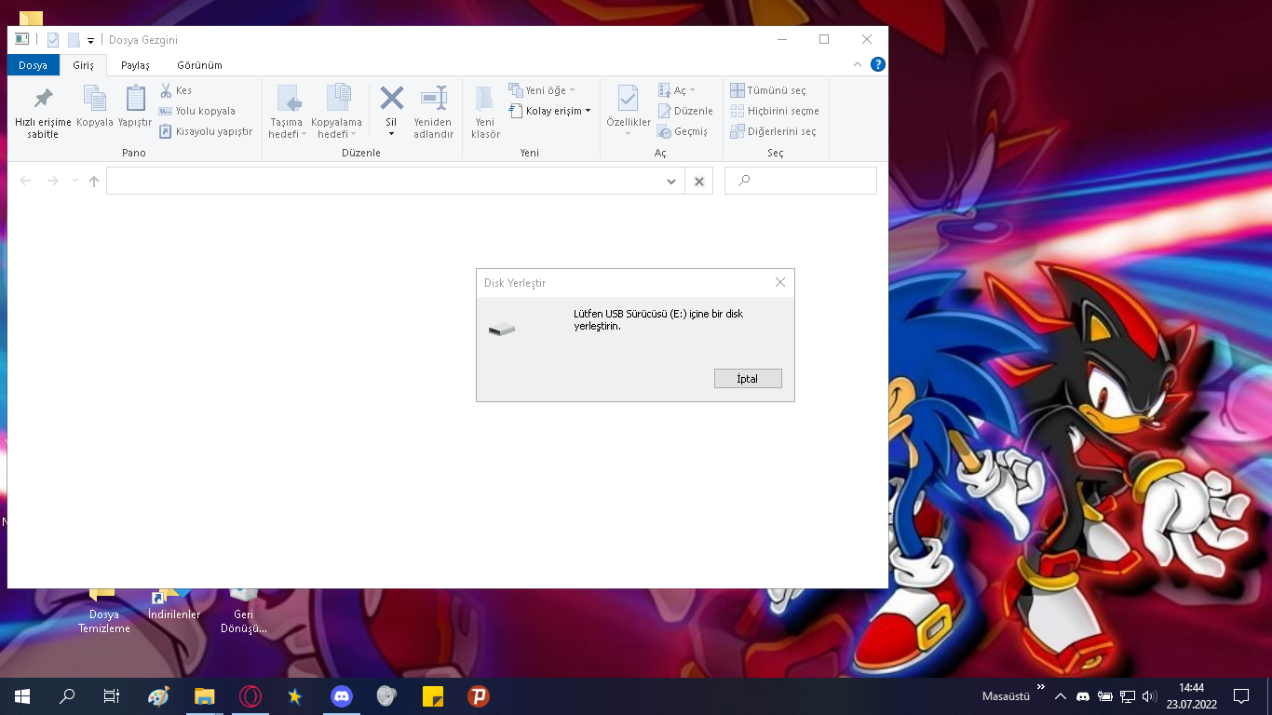Open the recent locations dropdown arrow
The width and height of the screenshot is (1272, 715).
[74, 181]
